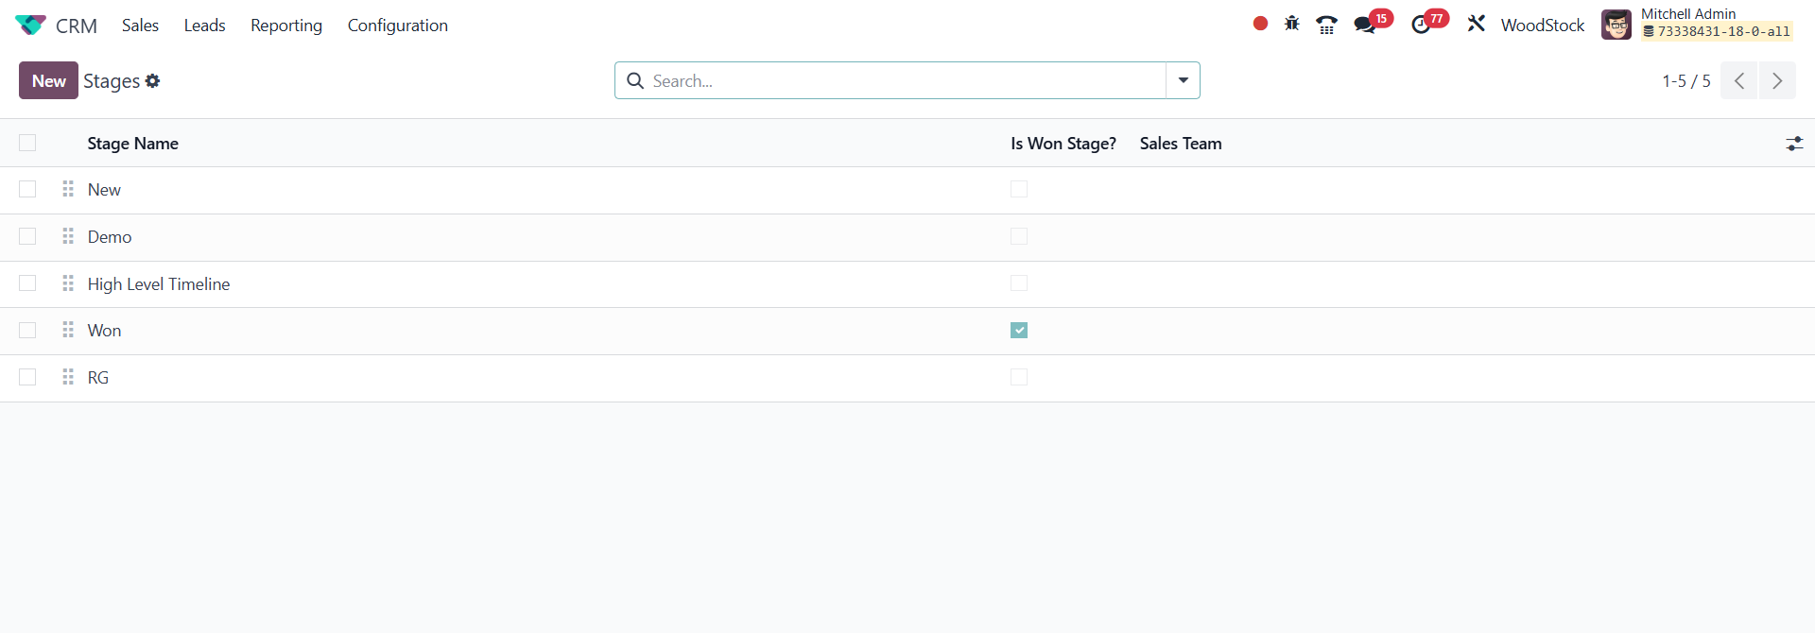Click the CRM app logo icon
1815x633 pixels.
(x=30, y=26)
